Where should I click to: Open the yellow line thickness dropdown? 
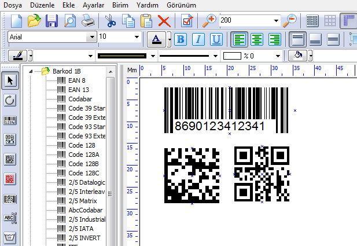[x=153, y=56]
